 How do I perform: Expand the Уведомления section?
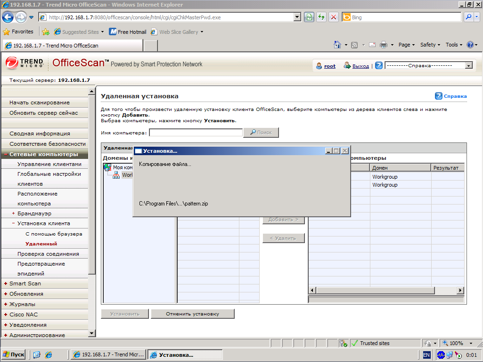click(x=6, y=325)
